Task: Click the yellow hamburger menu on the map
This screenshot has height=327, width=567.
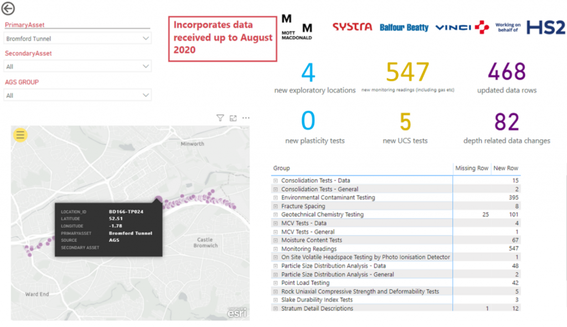Action: click(20, 134)
